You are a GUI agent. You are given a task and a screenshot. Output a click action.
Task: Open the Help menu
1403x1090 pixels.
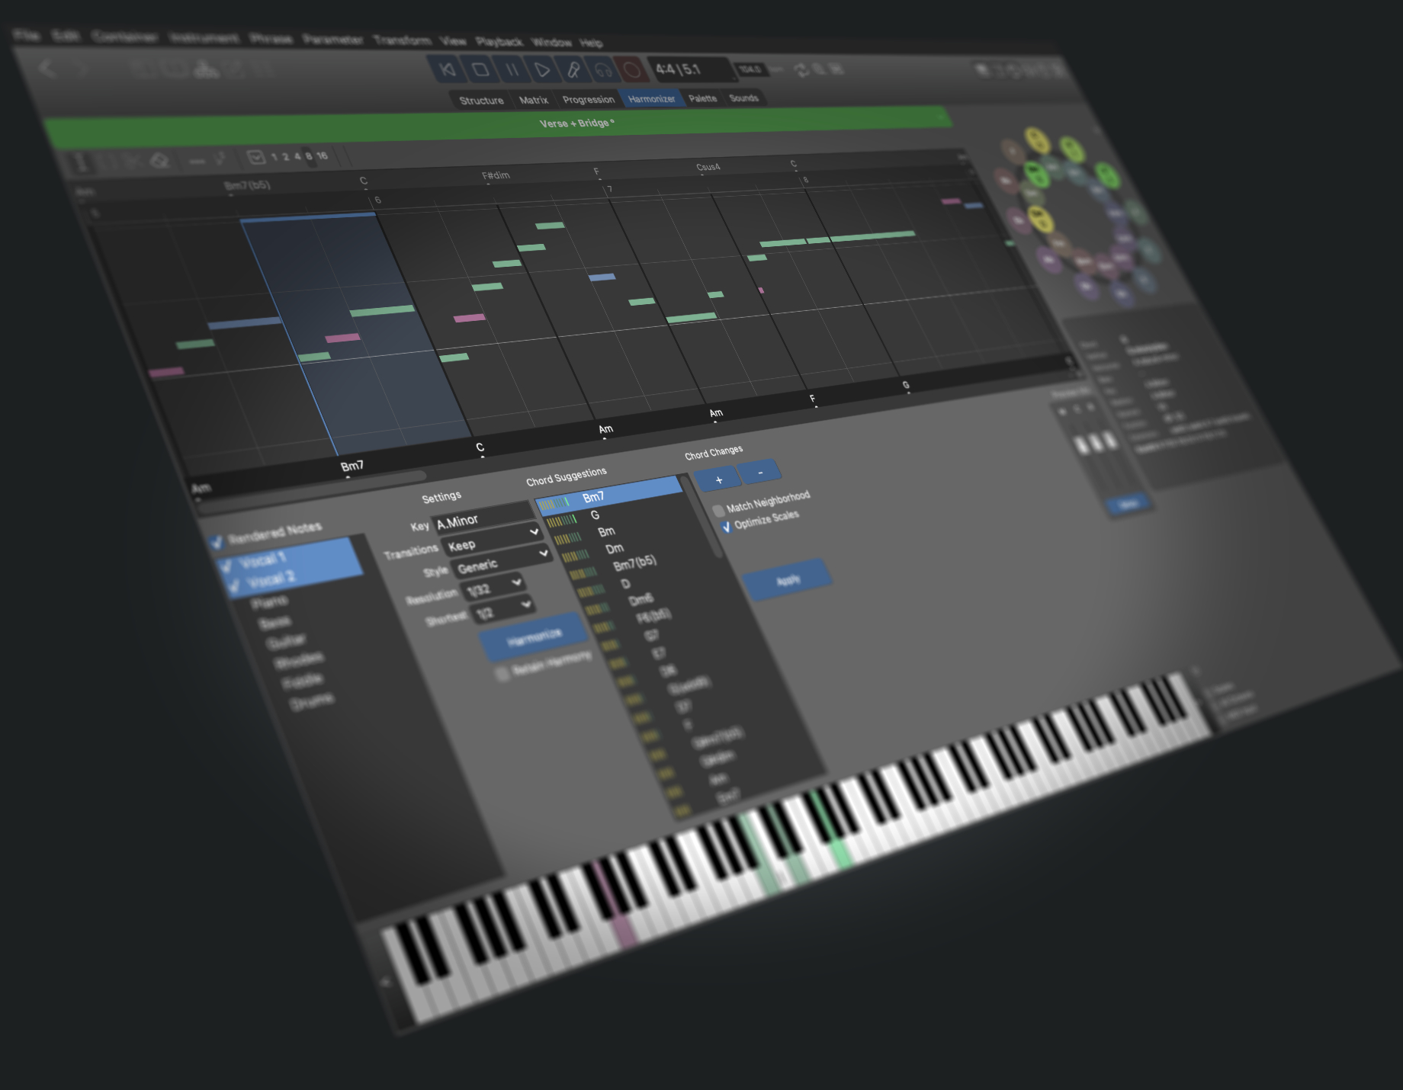tap(591, 43)
